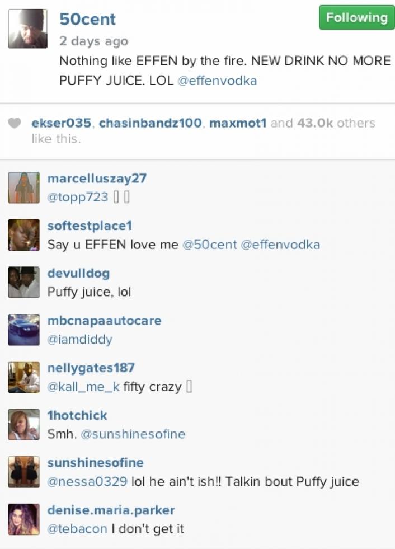
Task: Open nellygates187's profile name
Action: (91, 368)
